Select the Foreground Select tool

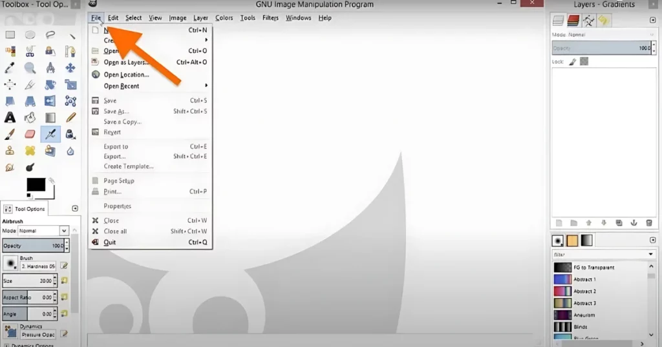tap(50, 52)
